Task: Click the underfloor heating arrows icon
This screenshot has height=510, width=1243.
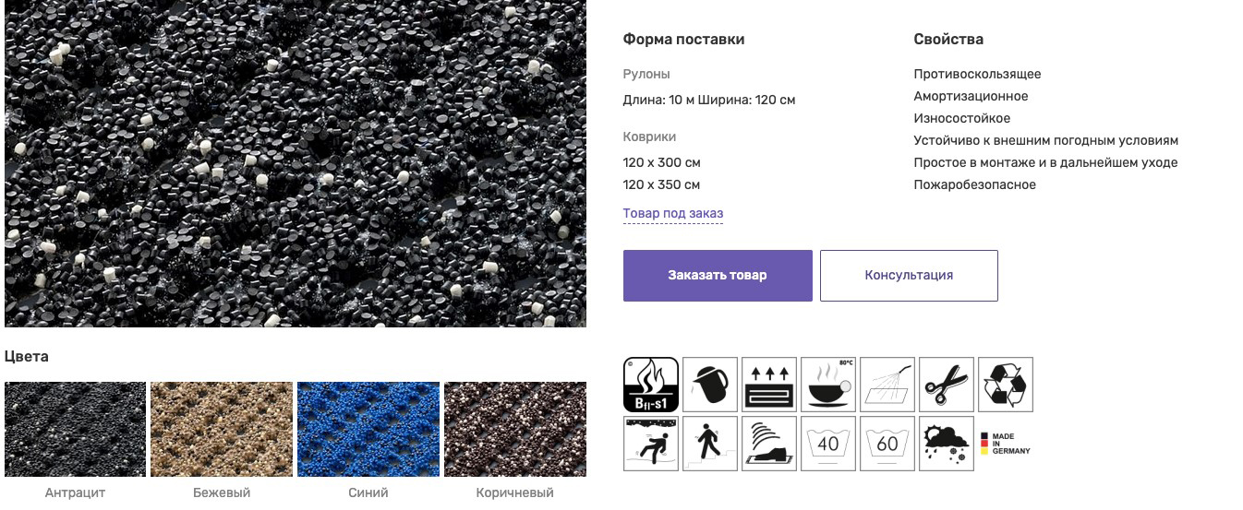Action: click(x=769, y=385)
